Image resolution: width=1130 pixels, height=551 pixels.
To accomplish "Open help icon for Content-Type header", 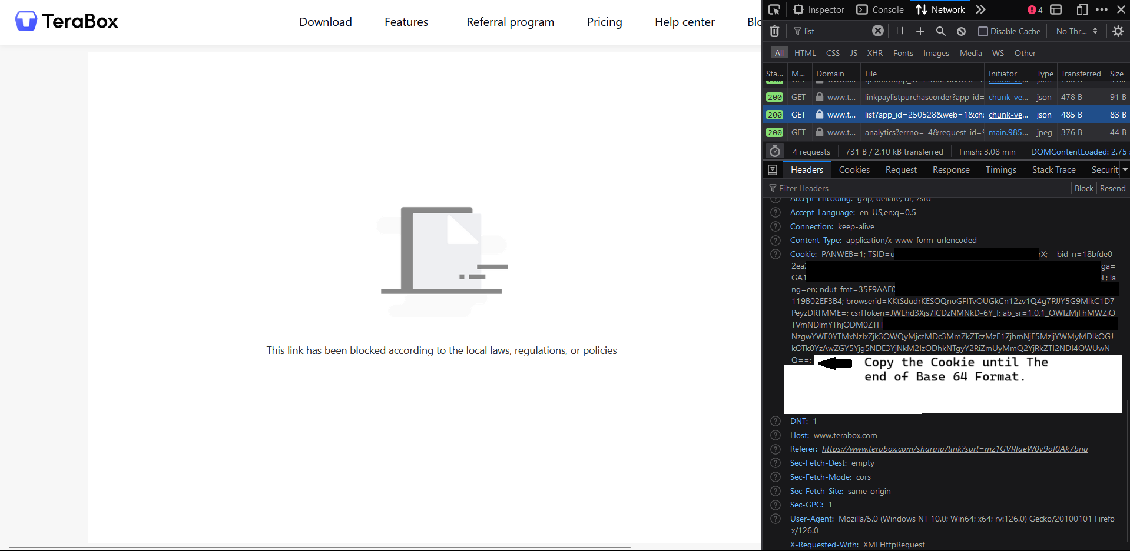I will click(776, 240).
